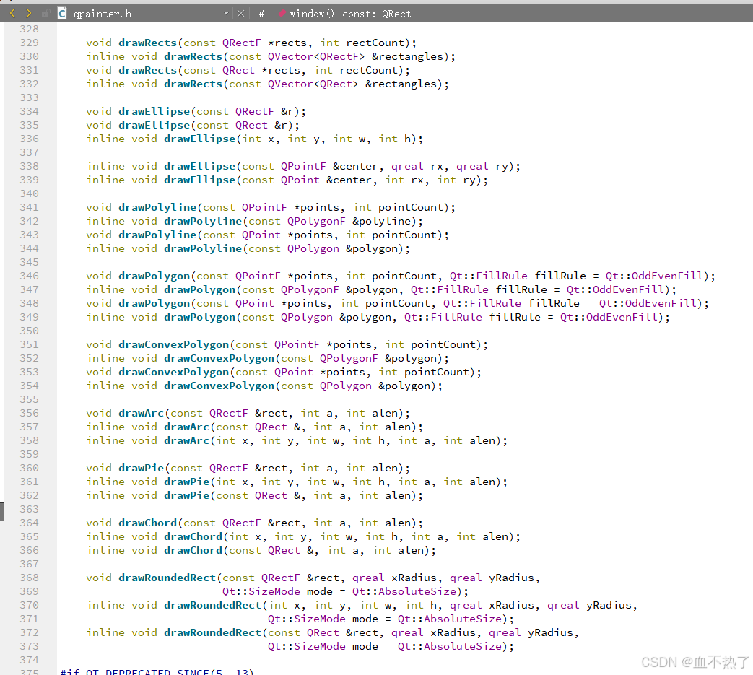Click drawEllipse on line 334
Screen dimensions: 753x675
154,111
